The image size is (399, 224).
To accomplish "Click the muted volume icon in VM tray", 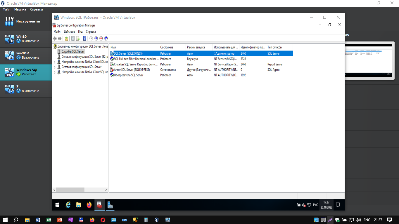I will (304, 205).
